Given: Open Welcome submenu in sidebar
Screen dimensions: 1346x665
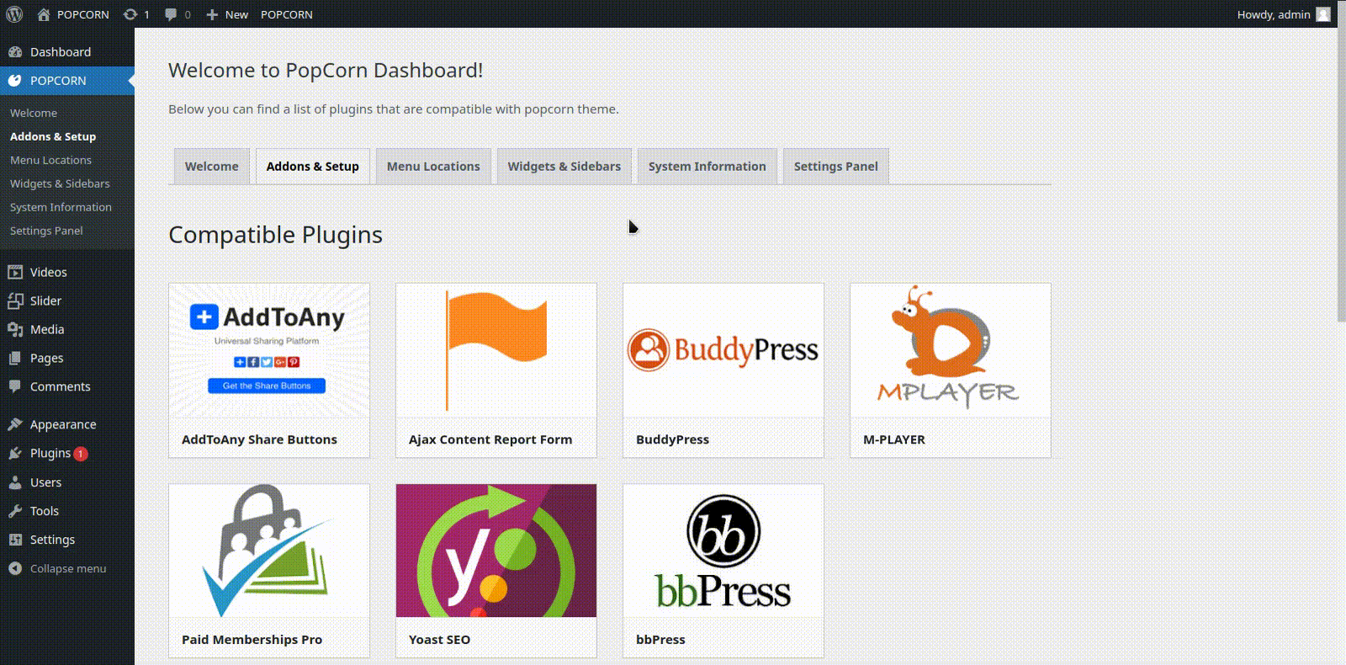Looking at the screenshot, I should pos(34,113).
